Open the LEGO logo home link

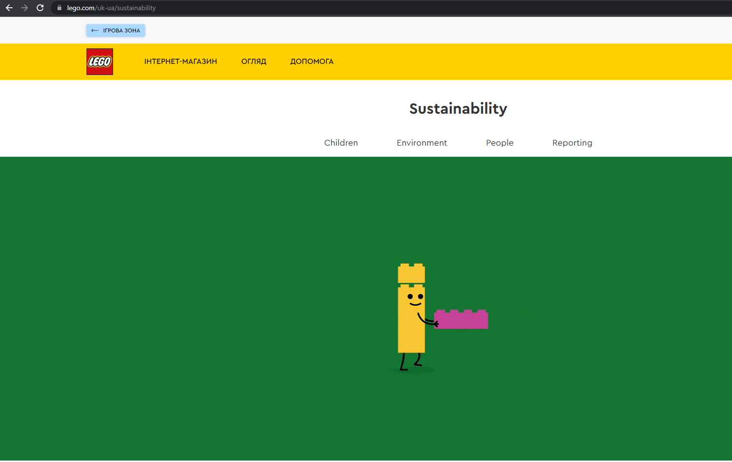(100, 61)
